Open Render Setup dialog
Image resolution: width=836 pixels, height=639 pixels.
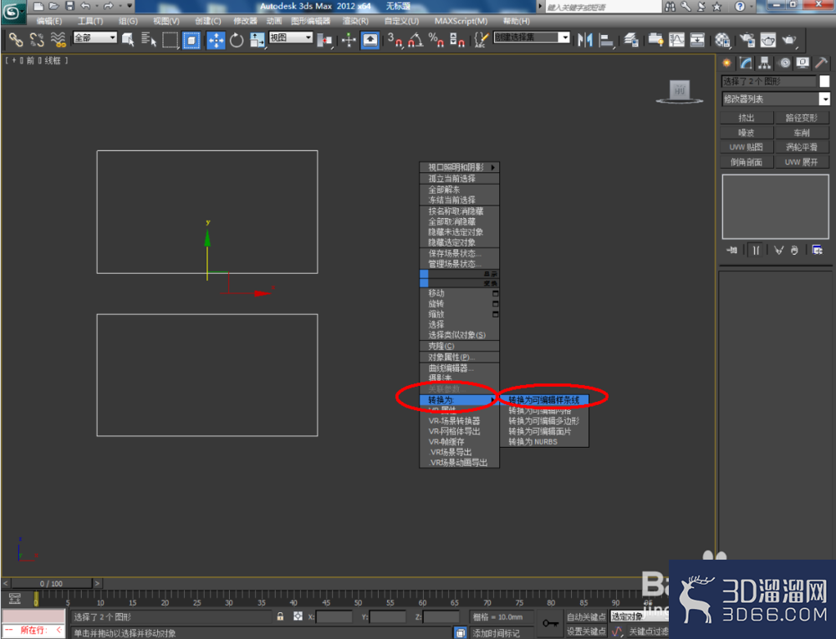(747, 40)
